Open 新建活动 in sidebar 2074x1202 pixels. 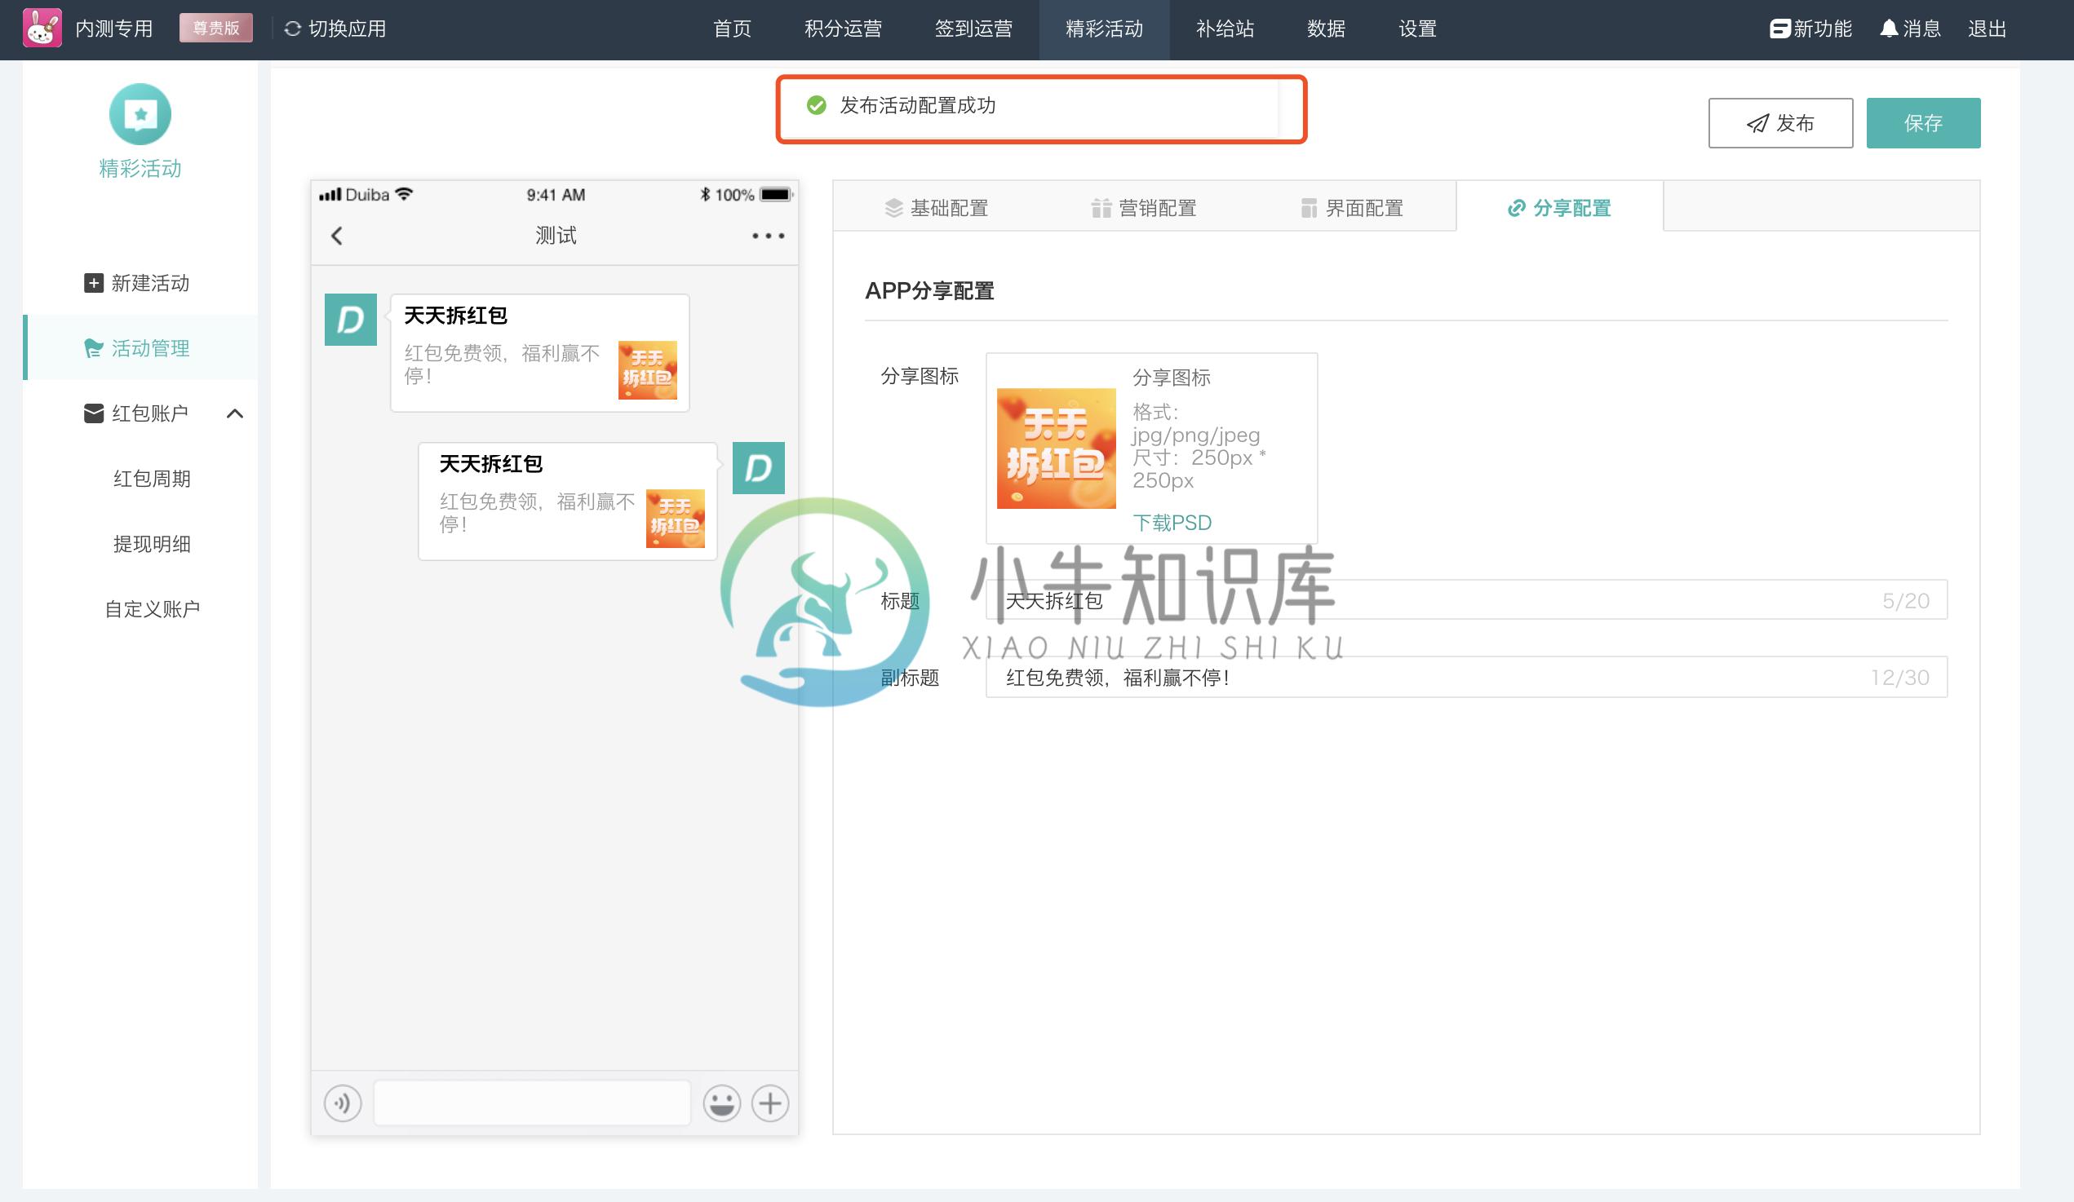(151, 283)
